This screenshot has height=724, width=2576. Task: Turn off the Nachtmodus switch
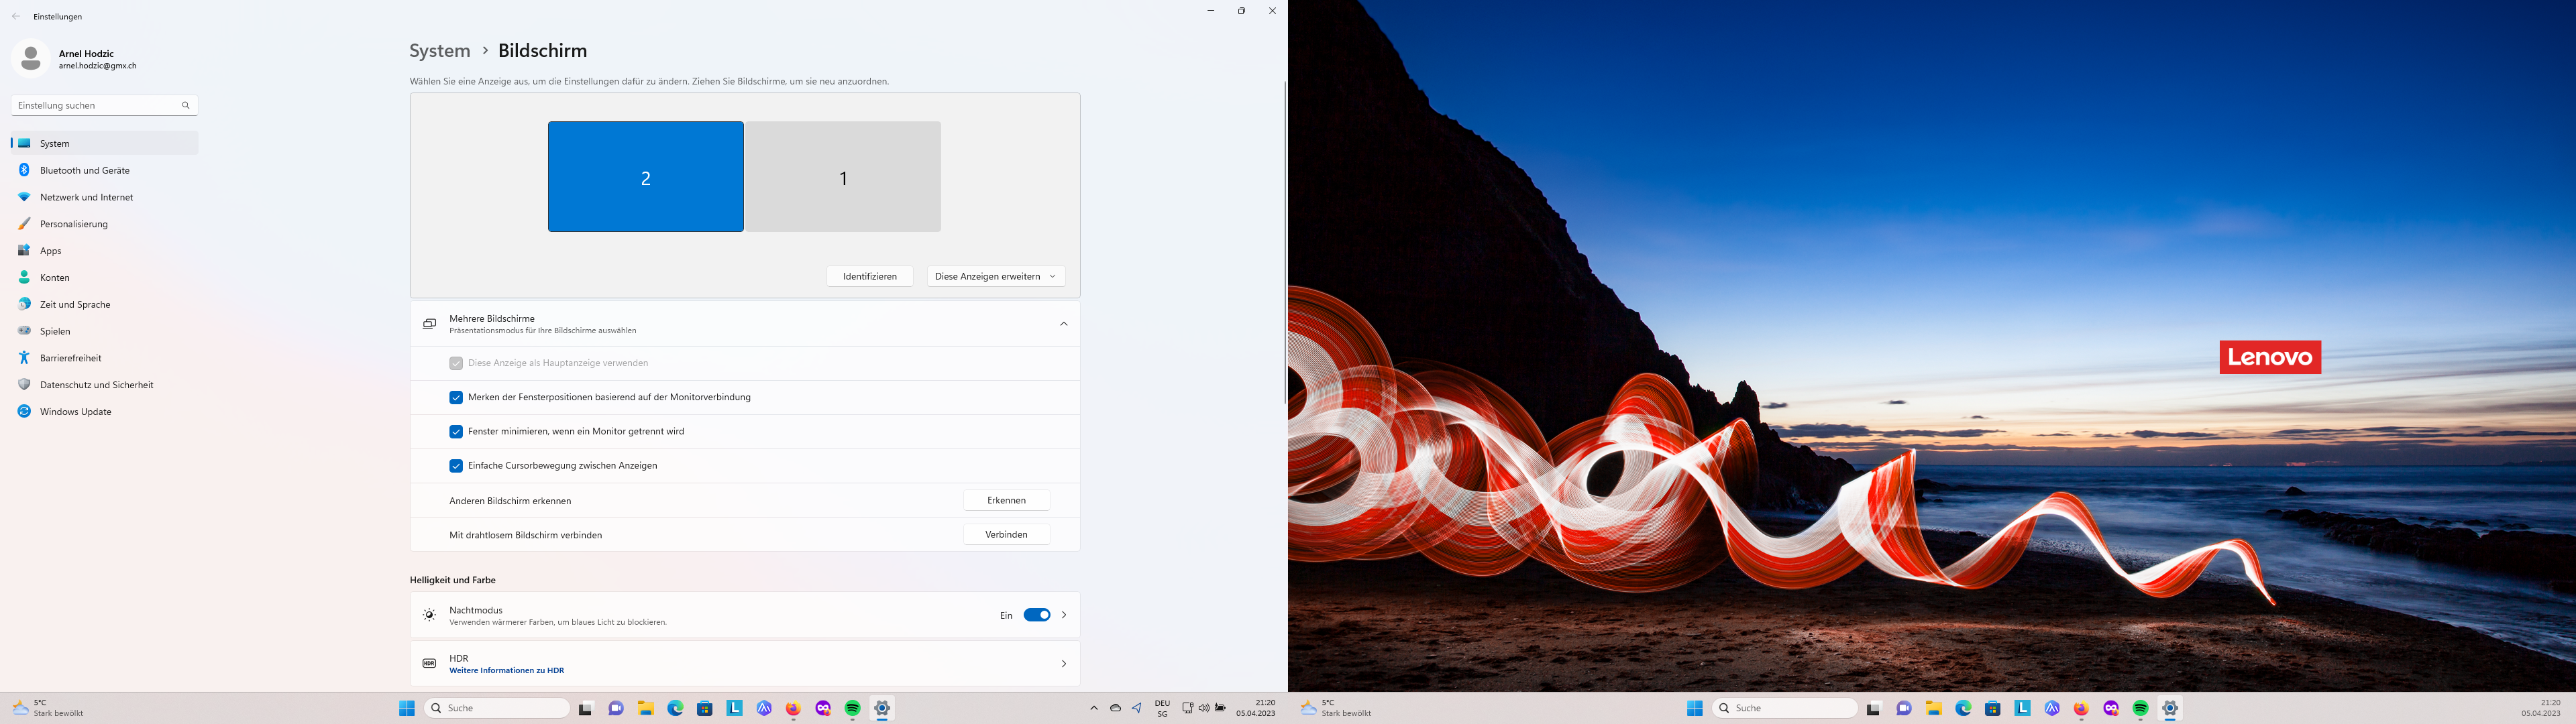1036,615
